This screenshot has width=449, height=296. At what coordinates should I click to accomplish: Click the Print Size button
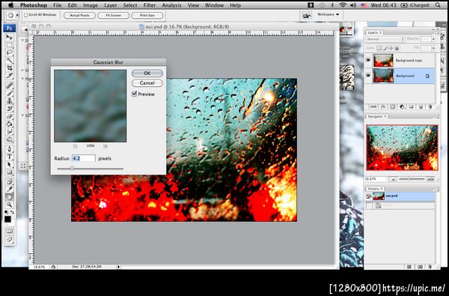147,15
